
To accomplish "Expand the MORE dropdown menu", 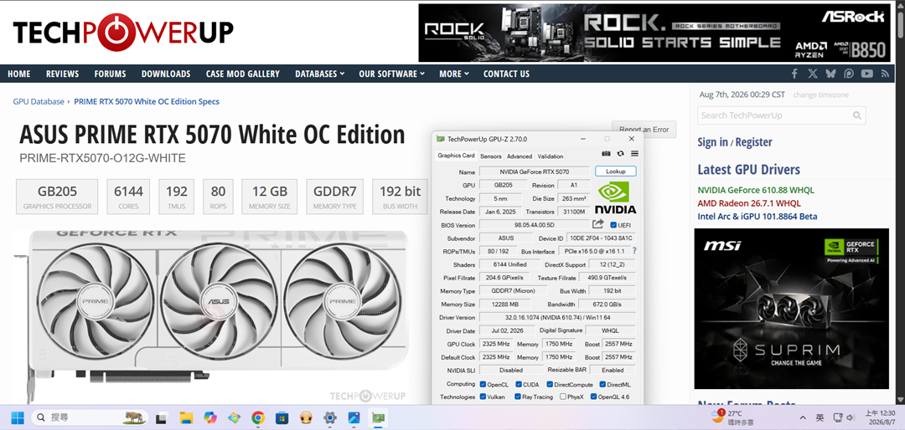I will (454, 74).
